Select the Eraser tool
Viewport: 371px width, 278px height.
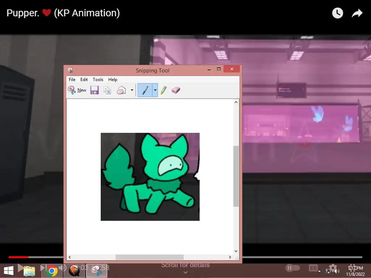[176, 90]
